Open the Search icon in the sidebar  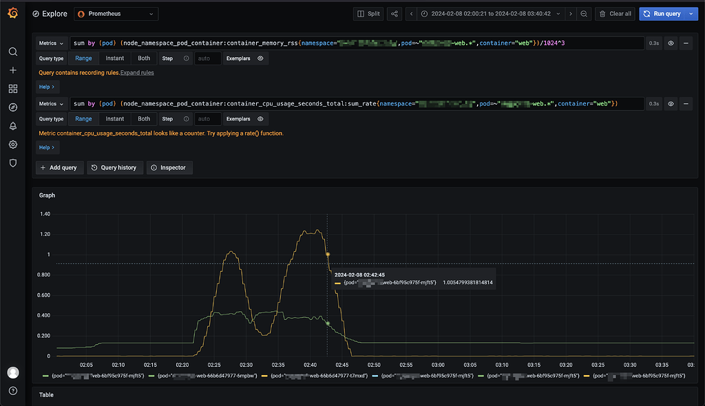click(x=12, y=52)
